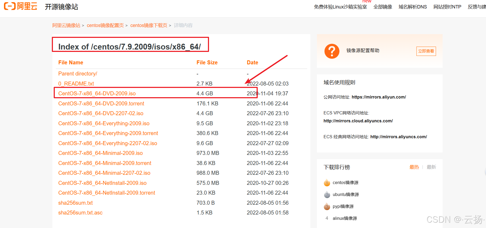This screenshot has width=486, height=228.
Task: Download CentOS-7-x86_64-Everything-2207-02.iso
Action: 108,143
